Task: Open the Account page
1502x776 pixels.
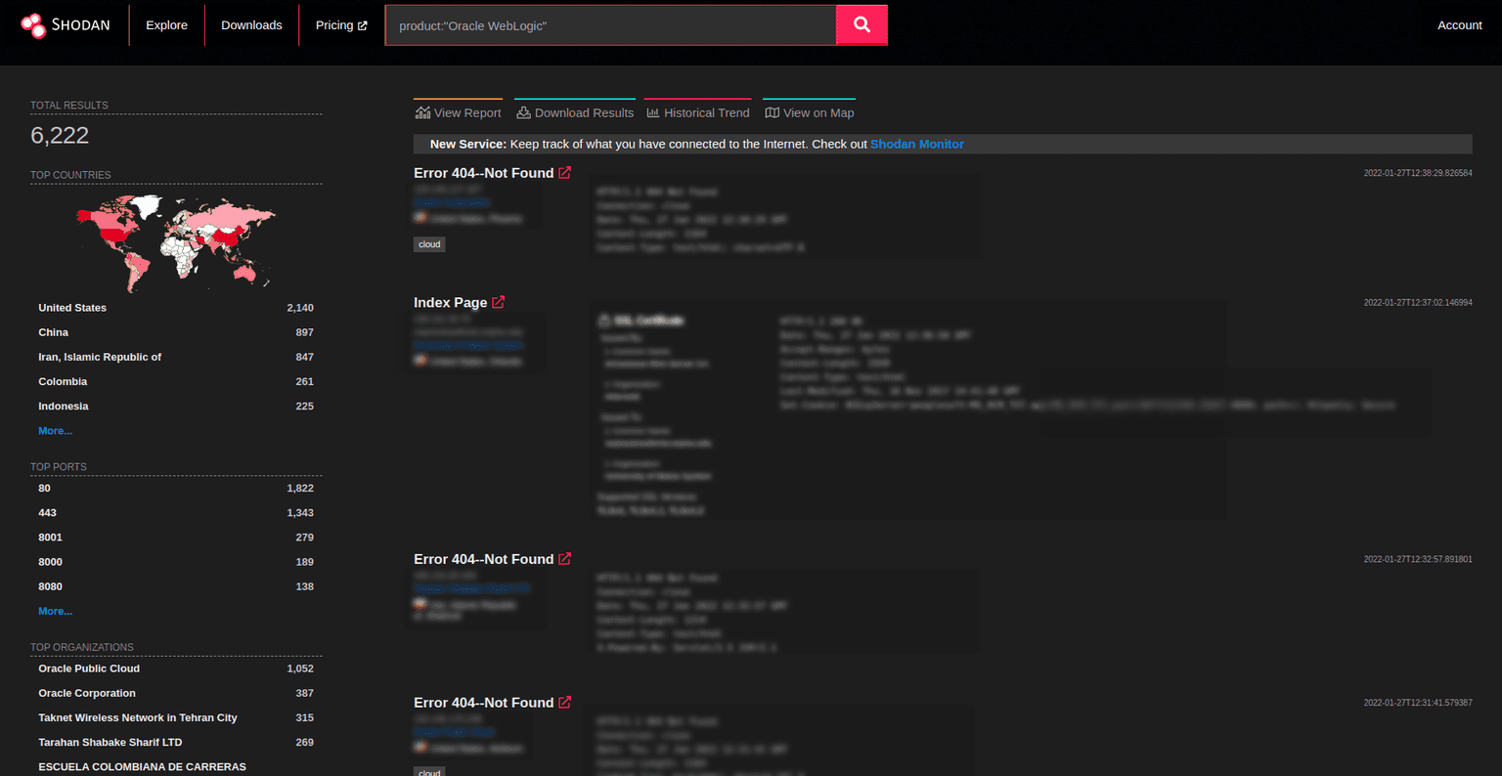Action: pyautogui.click(x=1459, y=24)
